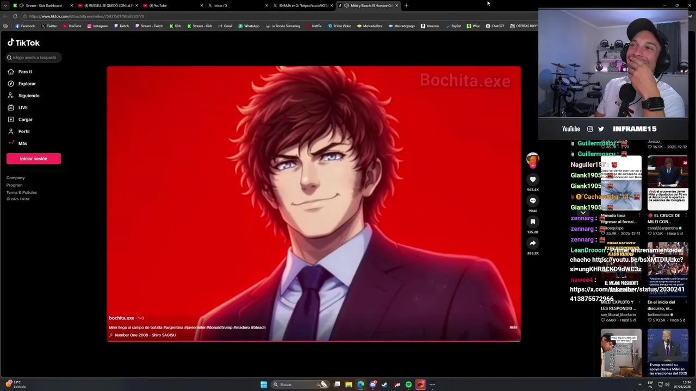Open the Task View taskbar icon
This screenshot has height=391, width=696.
[x=337, y=384]
